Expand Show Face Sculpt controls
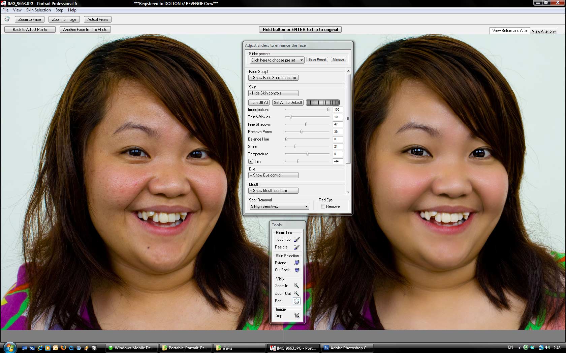 click(273, 78)
